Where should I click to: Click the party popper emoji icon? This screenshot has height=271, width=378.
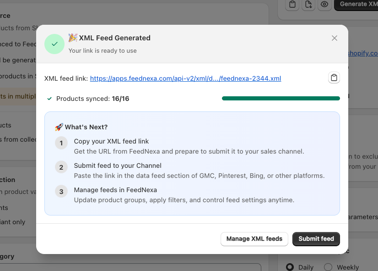click(73, 38)
